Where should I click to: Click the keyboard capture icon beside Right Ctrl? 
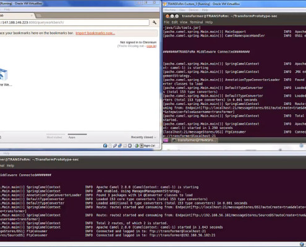point(142,146)
